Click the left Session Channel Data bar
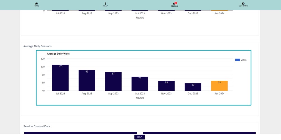 tap(80, 133)
